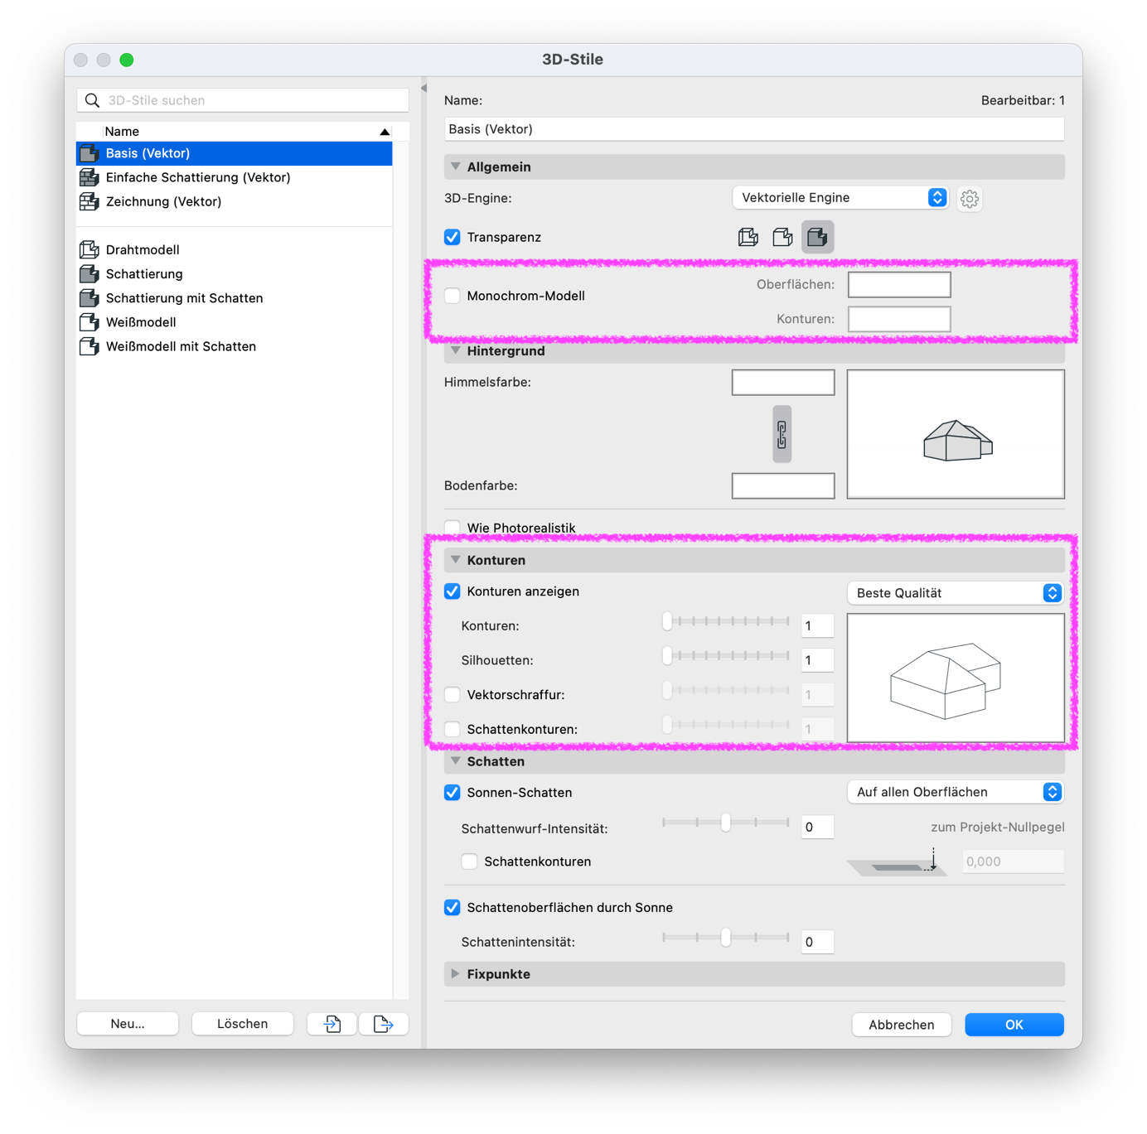Collapse the Konturen section
This screenshot has width=1147, height=1134.
(x=456, y=560)
